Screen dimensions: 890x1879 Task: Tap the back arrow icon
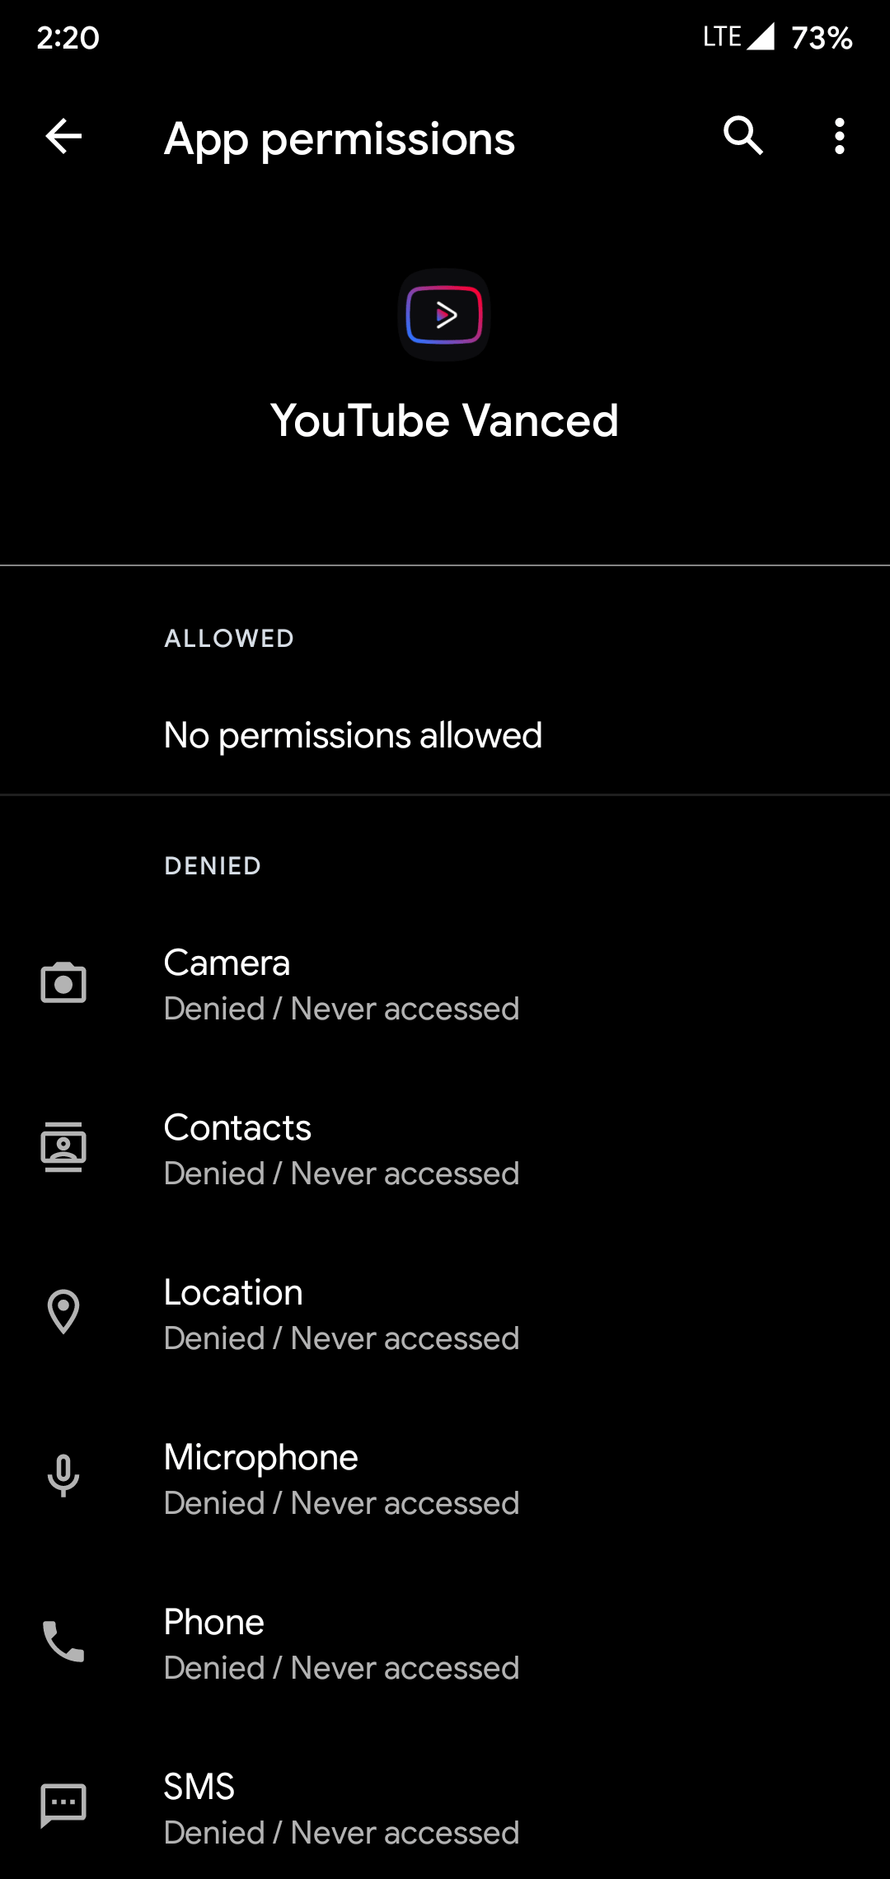[x=63, y=136]
